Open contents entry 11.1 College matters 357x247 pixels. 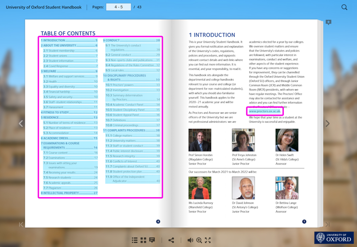(x=133, y=136)
